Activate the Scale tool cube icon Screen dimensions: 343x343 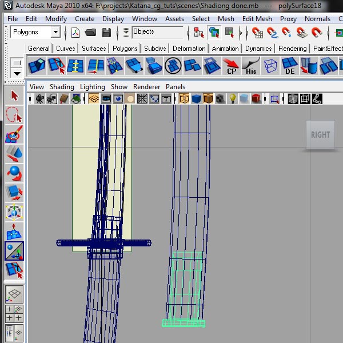click(14, 193)
